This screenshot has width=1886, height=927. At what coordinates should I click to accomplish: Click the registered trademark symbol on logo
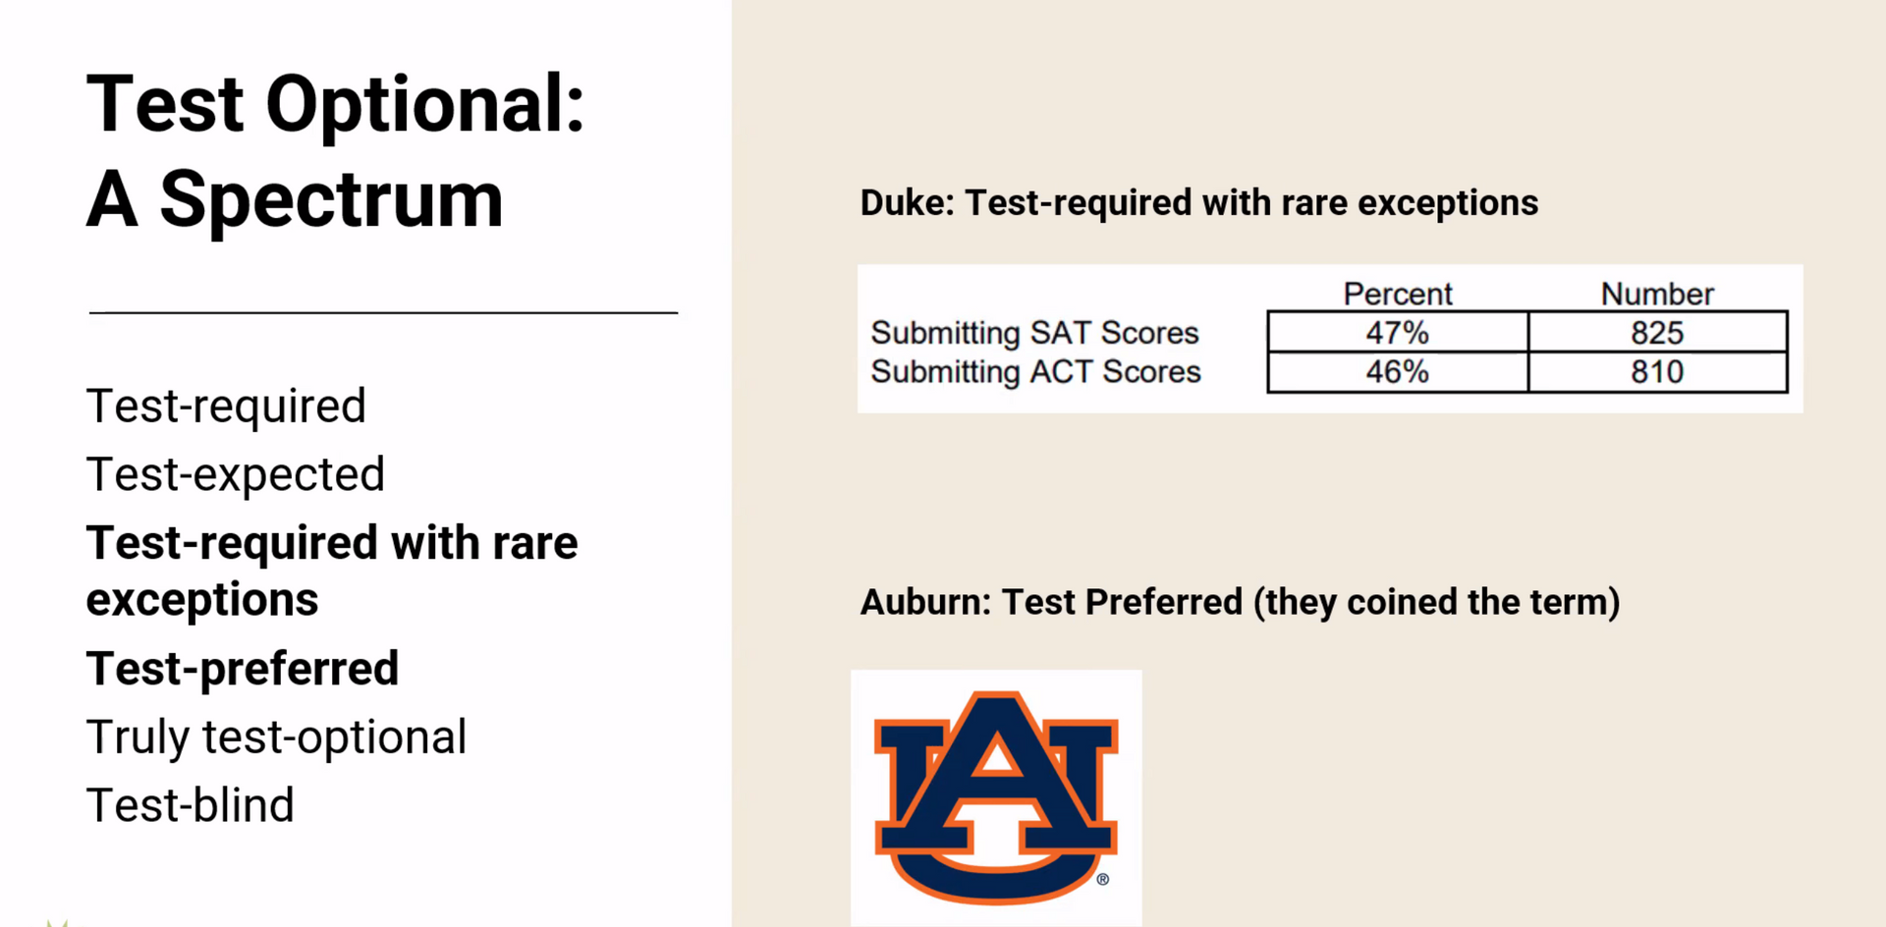1103,879
